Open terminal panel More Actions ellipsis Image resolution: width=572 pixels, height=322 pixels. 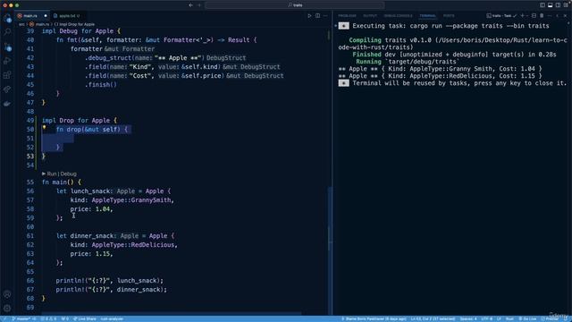550,16
